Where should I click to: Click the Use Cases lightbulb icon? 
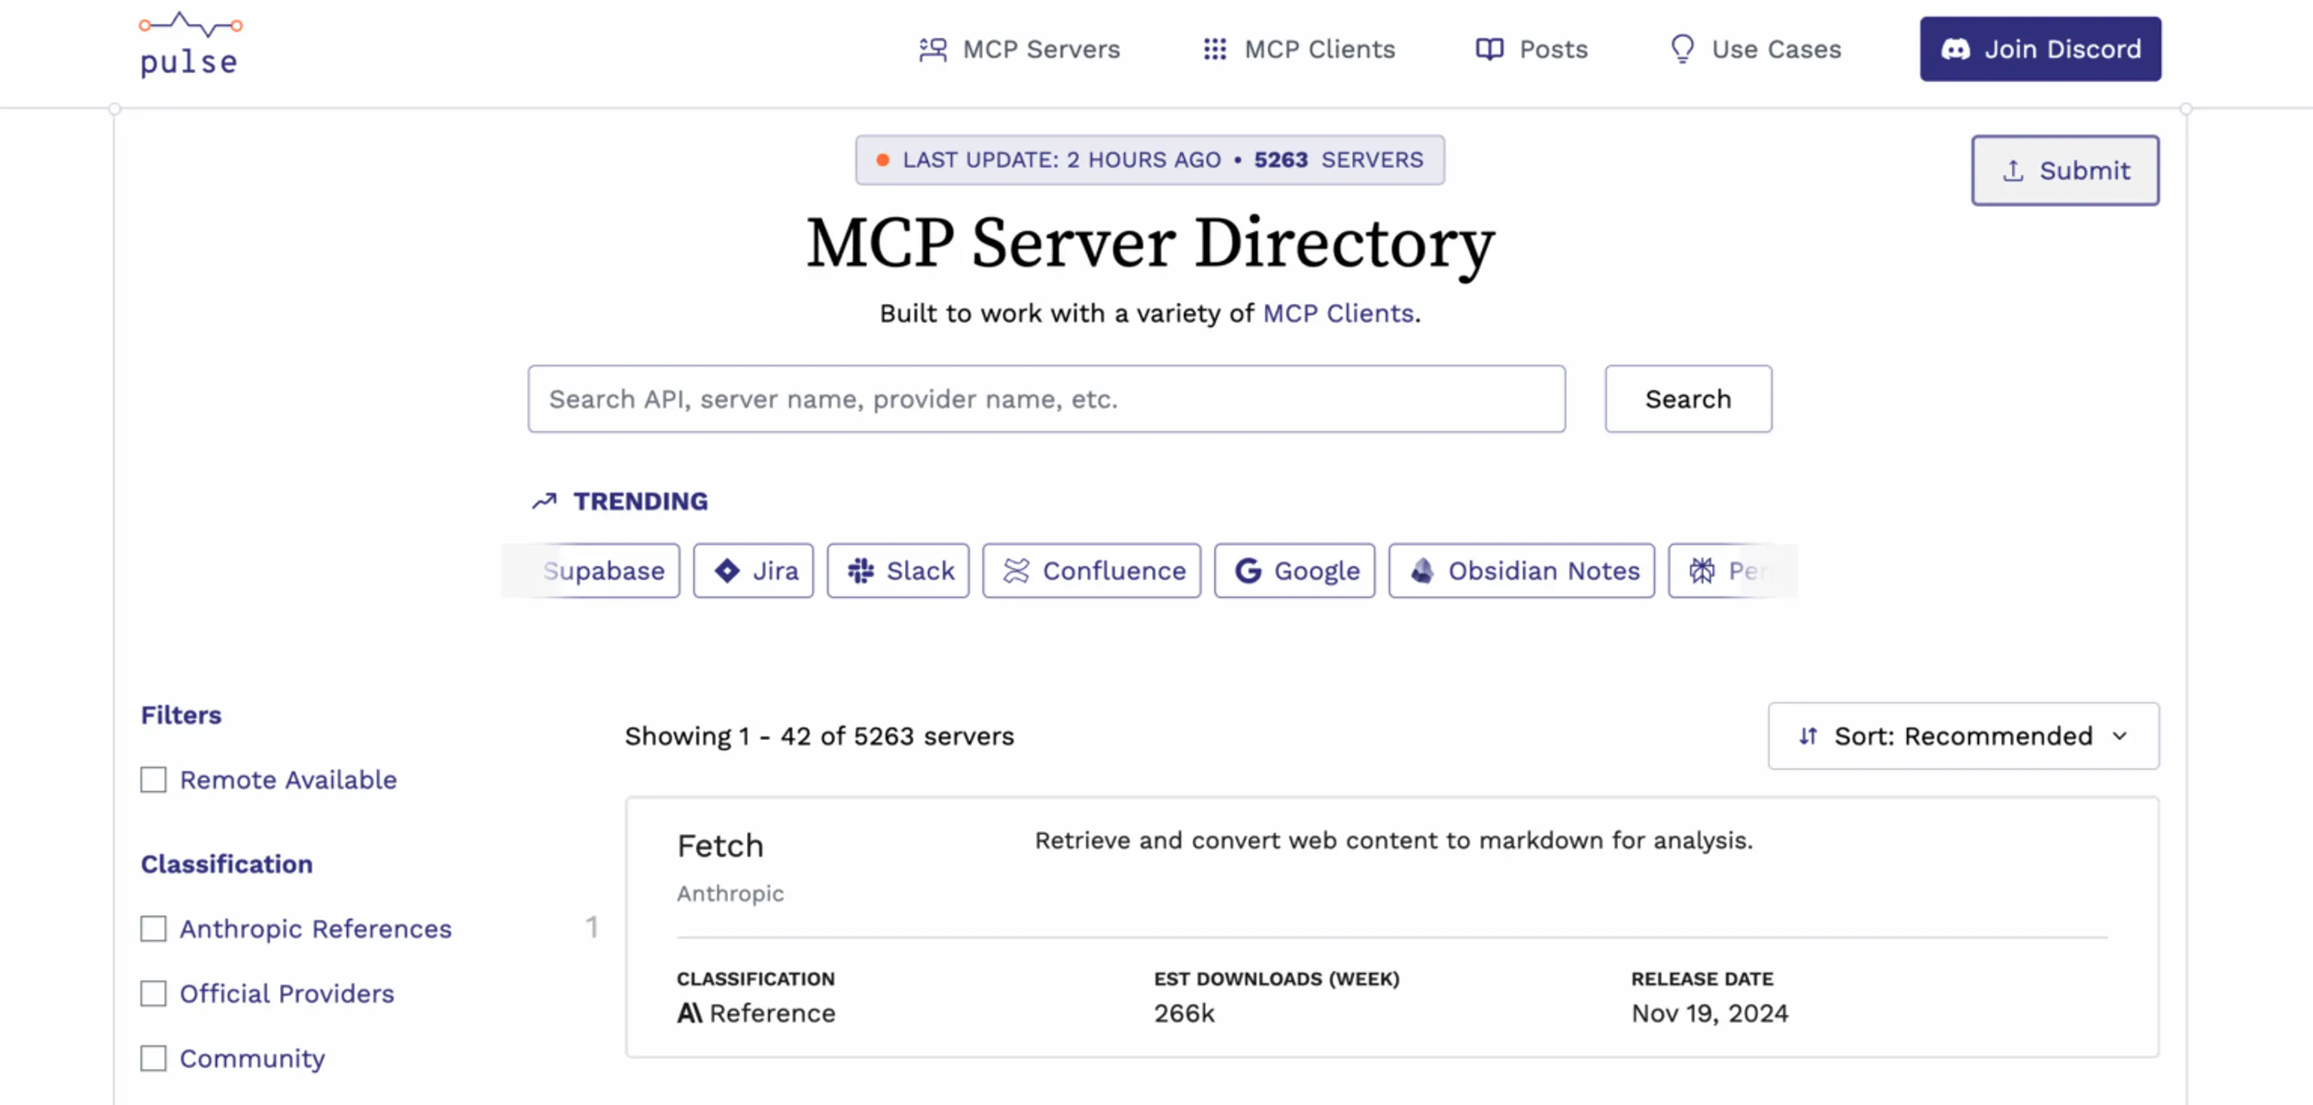[1682, 48]
